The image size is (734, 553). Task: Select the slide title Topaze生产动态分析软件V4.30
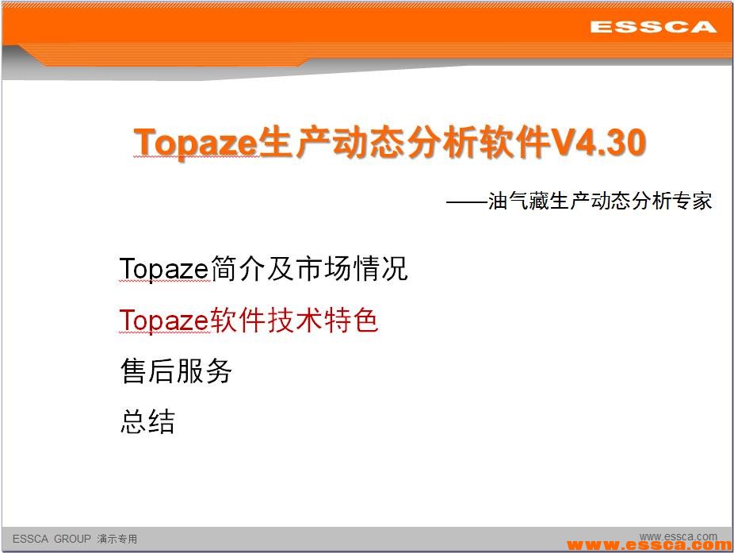pyautogui.click(x=390, y=144)
